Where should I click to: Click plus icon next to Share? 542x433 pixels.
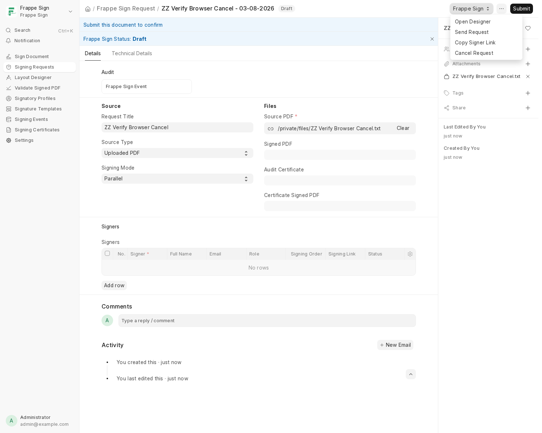click(528, 108)
